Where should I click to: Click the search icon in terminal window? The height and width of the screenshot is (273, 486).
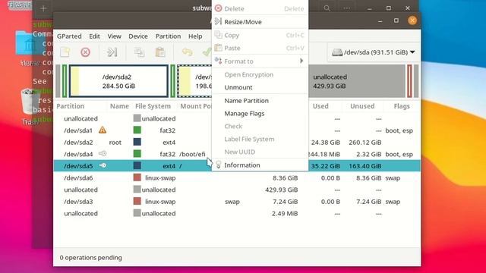[327, 8]
